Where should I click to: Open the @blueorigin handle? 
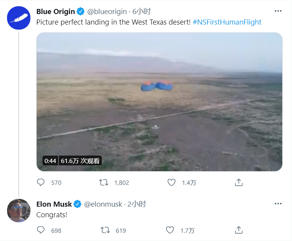(x=107, y=12)
